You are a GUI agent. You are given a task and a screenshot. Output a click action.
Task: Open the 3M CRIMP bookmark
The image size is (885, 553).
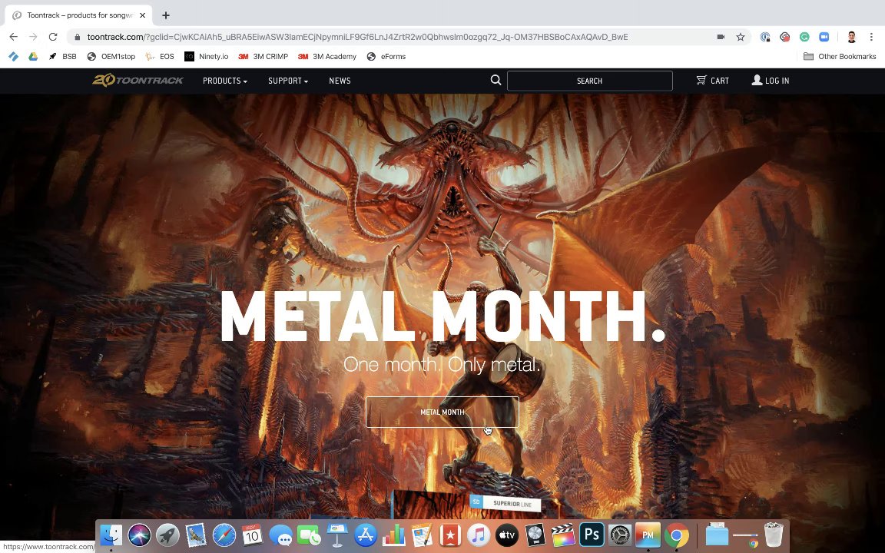pos(263,56)
